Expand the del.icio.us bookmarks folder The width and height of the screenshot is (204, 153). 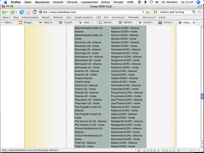(x=149, y=17)
